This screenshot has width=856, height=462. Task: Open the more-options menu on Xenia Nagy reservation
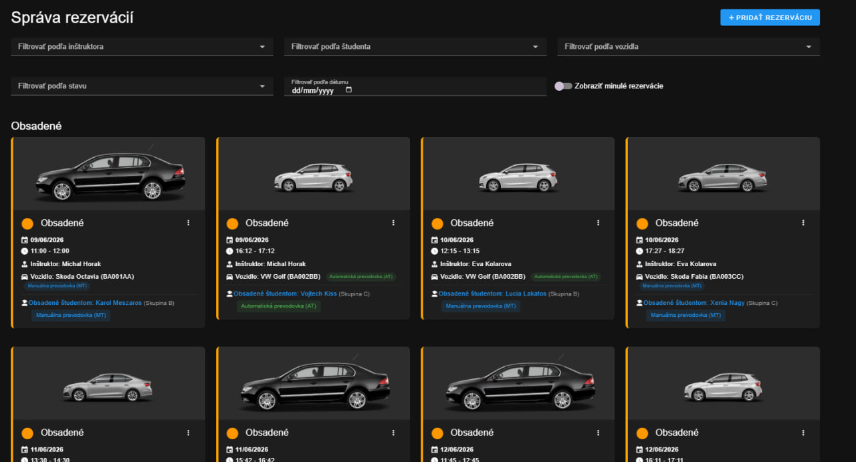(803, 223)
